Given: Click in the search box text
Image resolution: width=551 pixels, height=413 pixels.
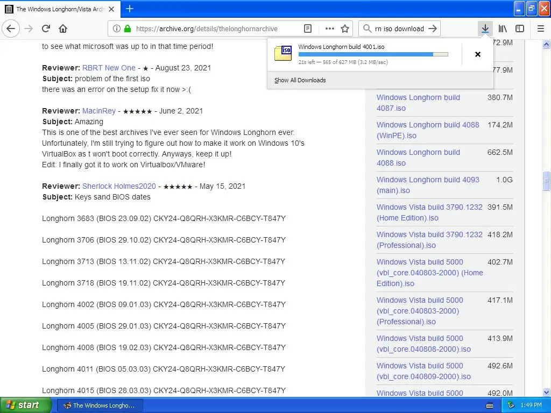Looking at the screenshot, I should [399, 29].
